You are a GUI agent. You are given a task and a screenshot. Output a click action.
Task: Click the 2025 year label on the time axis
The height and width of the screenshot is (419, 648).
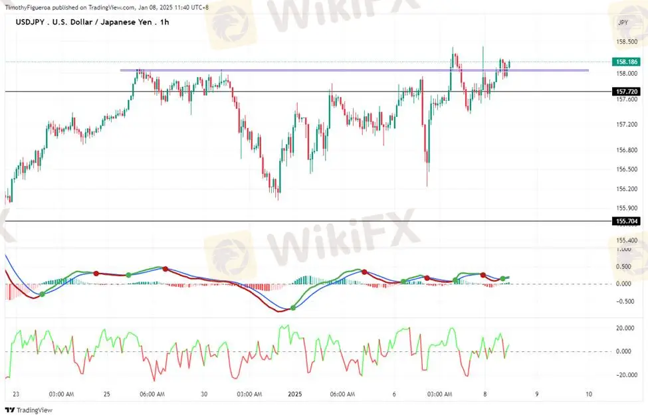[294, 394]
